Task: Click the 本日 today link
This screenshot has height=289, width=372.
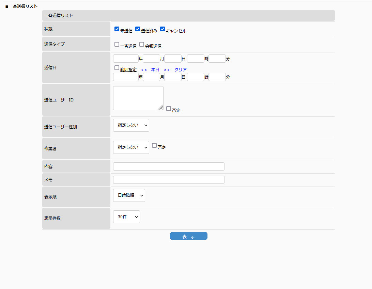Action: point(155,70)
